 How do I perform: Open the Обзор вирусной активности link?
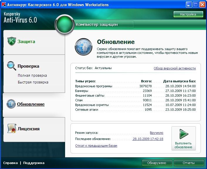pos(175,68)
